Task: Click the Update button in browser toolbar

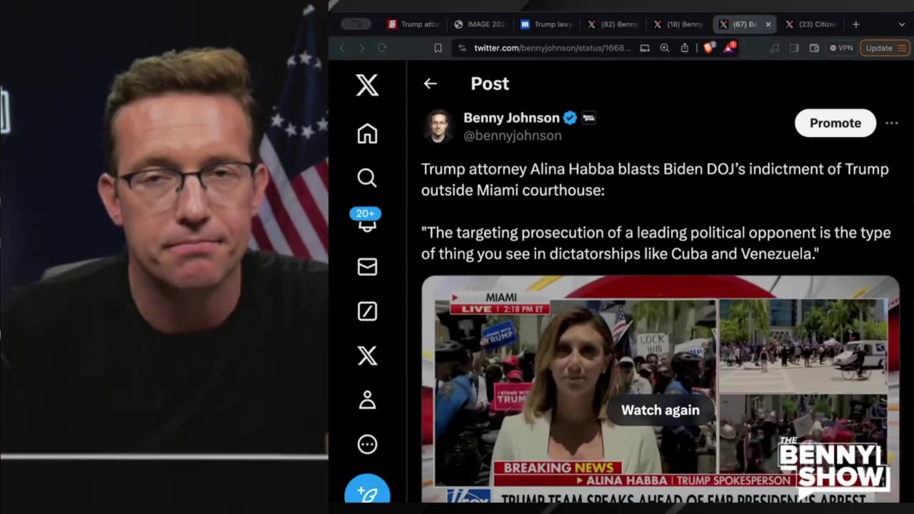Action: 885,48
